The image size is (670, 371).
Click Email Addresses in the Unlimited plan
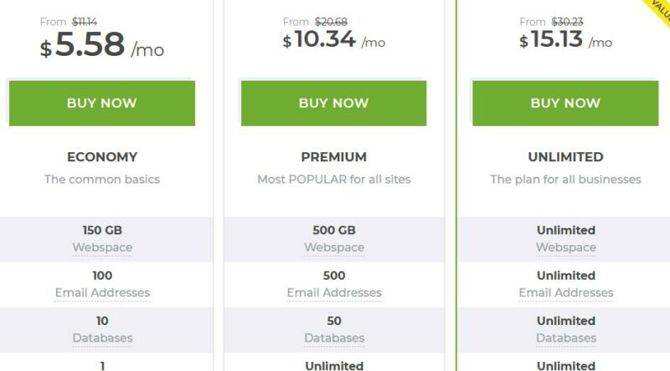[566, 292]
